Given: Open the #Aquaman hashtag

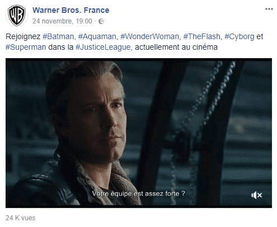Looking at the screenshot, I should coord(97,36).
